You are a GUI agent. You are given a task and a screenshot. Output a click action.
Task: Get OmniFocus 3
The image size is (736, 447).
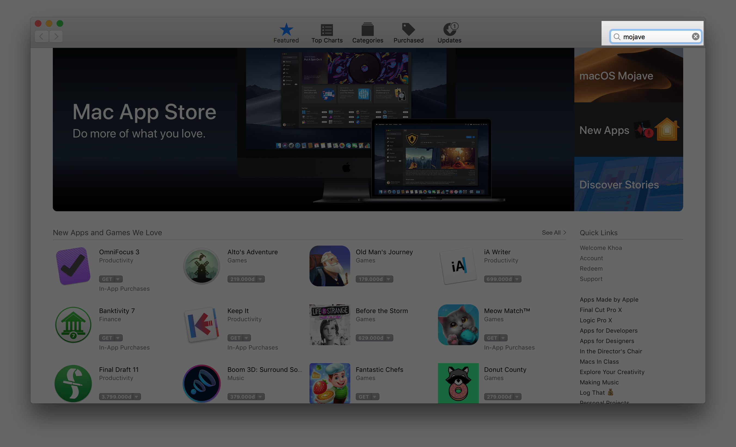[x=107, y=279]
